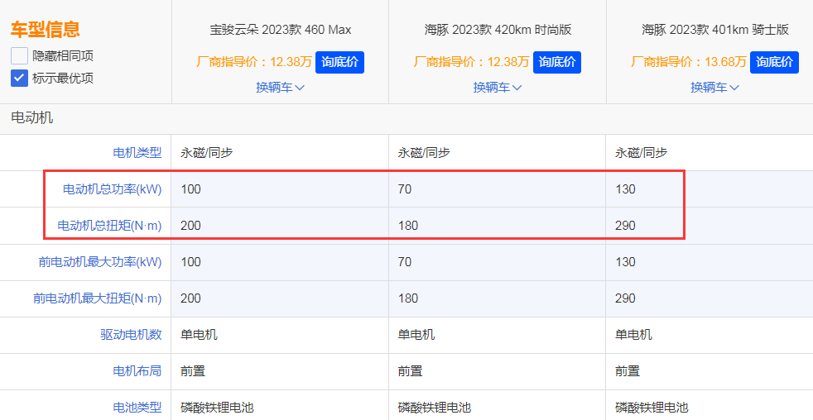
Task: Click 询底价 for 宝骏云朵 2023款 460 Max
Action: coord(339,63)
